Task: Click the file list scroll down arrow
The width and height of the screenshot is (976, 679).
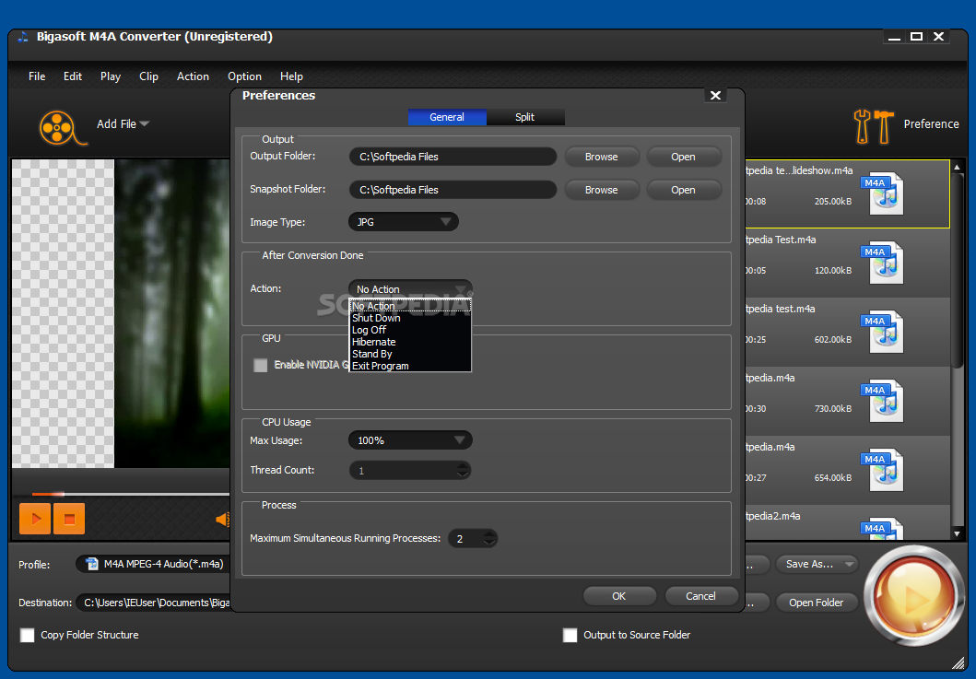Action: point(958,534)
